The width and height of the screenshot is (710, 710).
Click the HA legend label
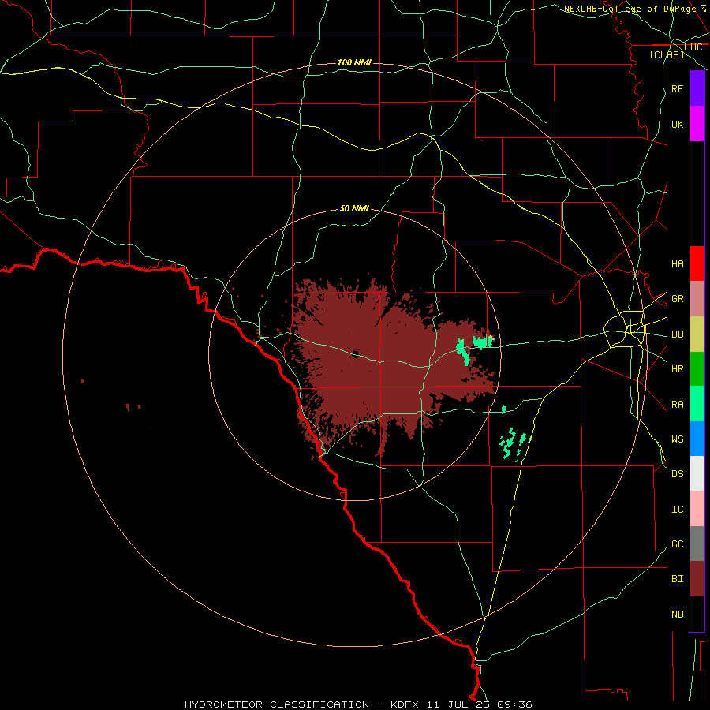click(x=678, y=264)
